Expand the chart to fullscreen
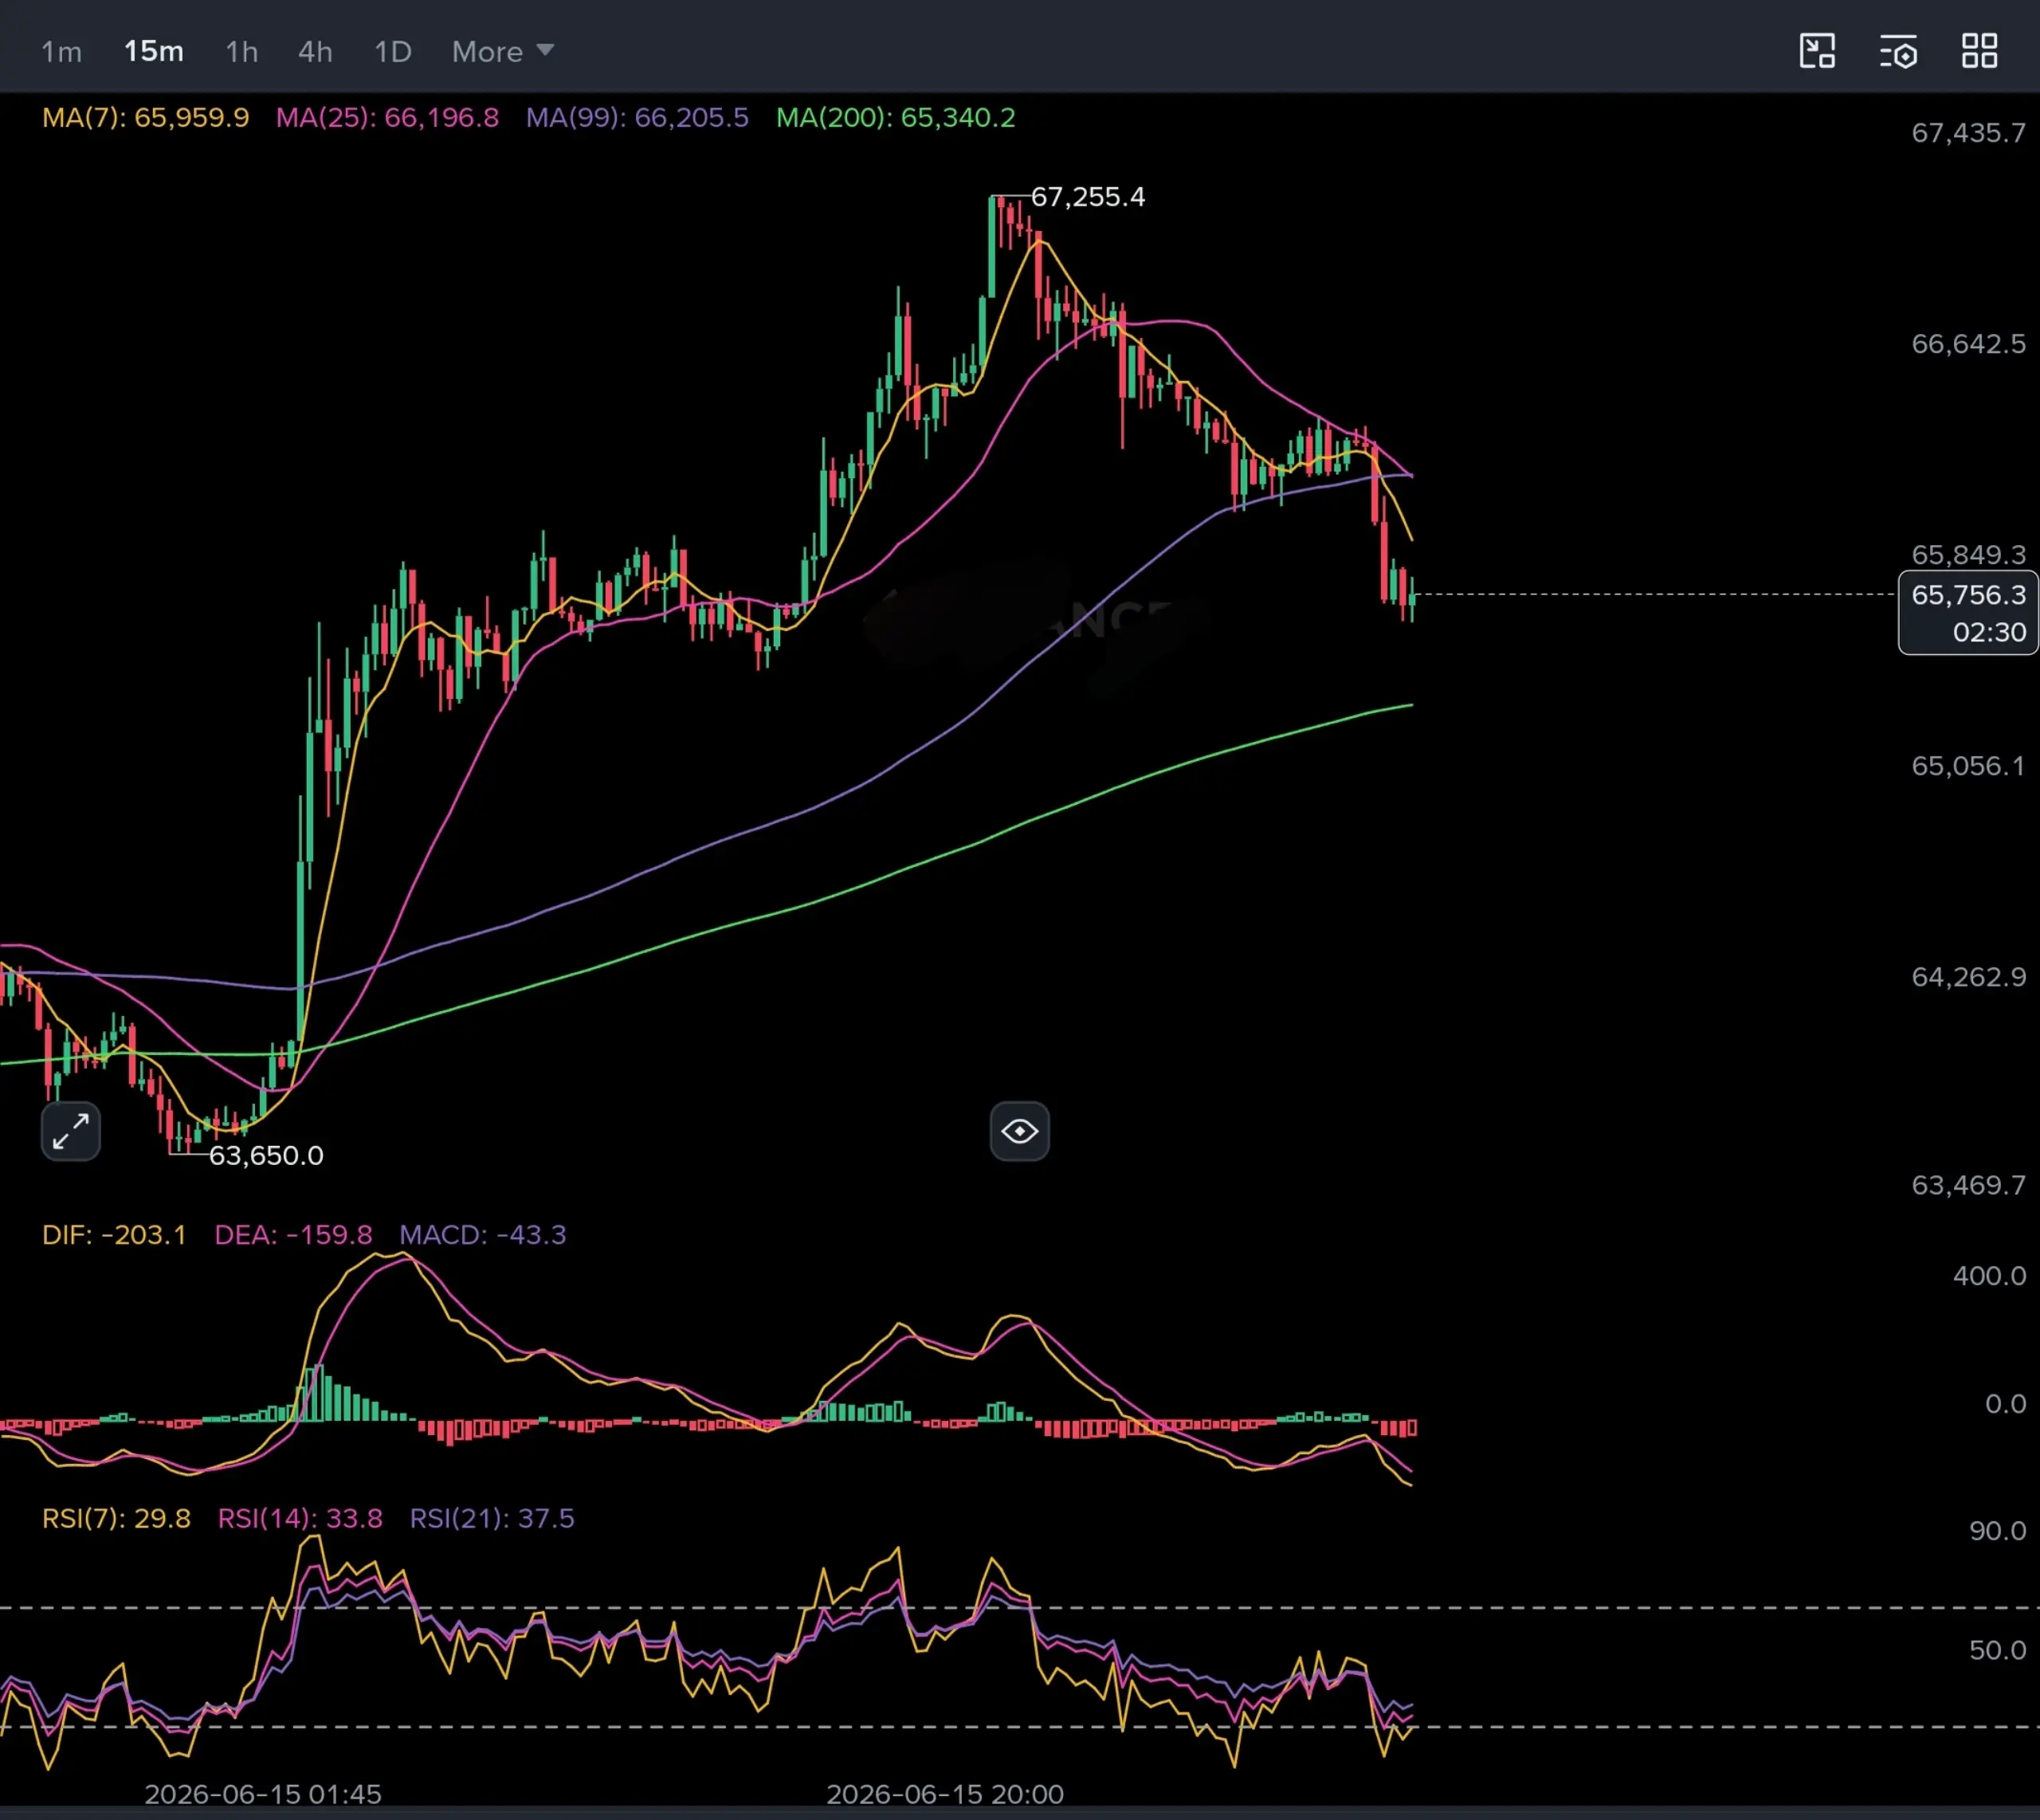2040x1820 pixels. 71,1131
